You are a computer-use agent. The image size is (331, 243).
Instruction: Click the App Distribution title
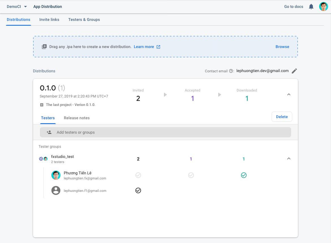(x=48, y=6)
